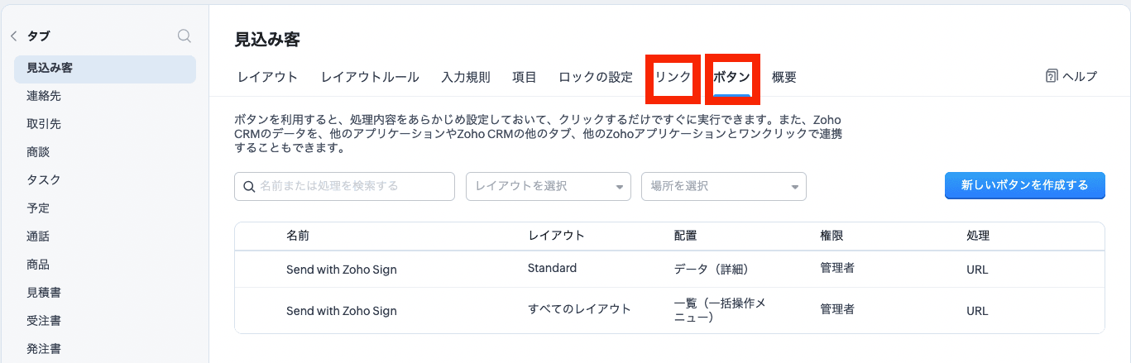The width and height of the screenshot is (1131, 363).
Task: Open the レイアウトルール tab
Action: pos(370,77)
